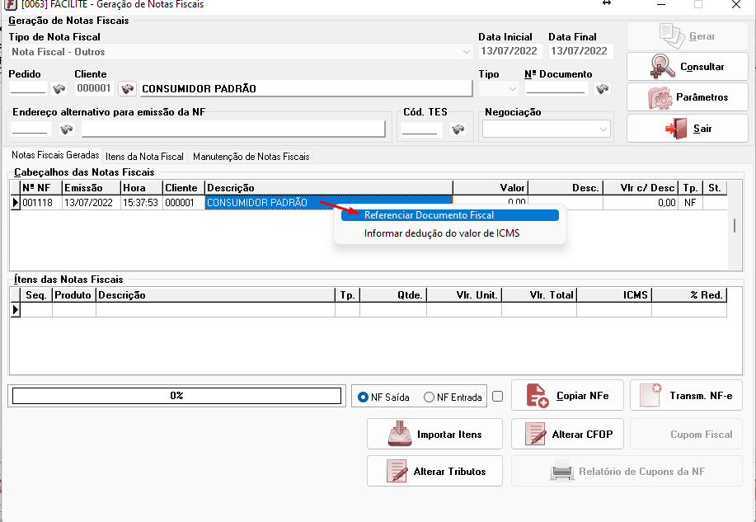Click the binoculars icon beside Cód. TES
Screen dimensions: 756x522
458,129
